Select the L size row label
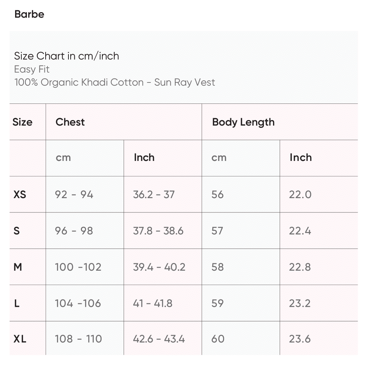The image size is (368, 369). [17, 303]
